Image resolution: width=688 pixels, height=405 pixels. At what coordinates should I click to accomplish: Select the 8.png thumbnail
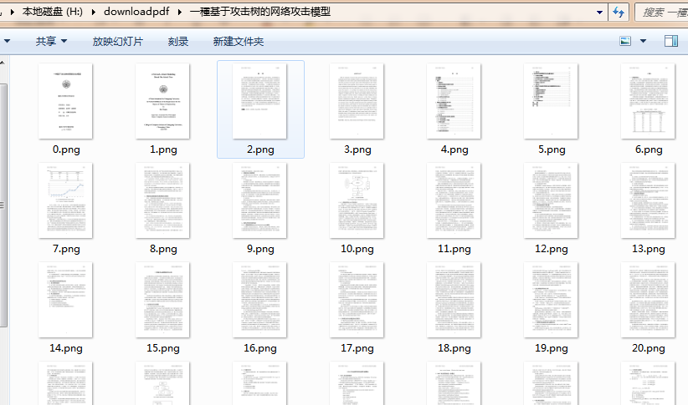pyautogui.click(x=162, y=200)
